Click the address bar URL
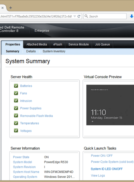Viewport: 134px width, 182px height. 36,16
